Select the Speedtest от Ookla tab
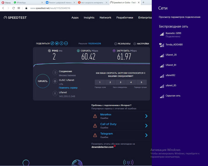The width and height of the screenshot is (208, 166). (125, 2)
